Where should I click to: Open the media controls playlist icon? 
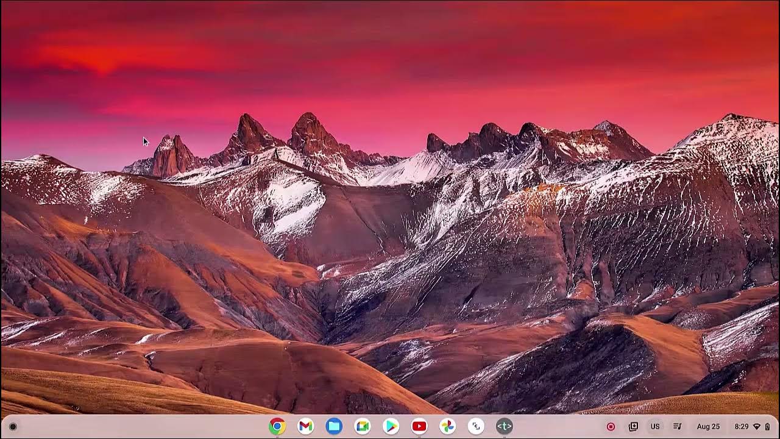[677, 427]
